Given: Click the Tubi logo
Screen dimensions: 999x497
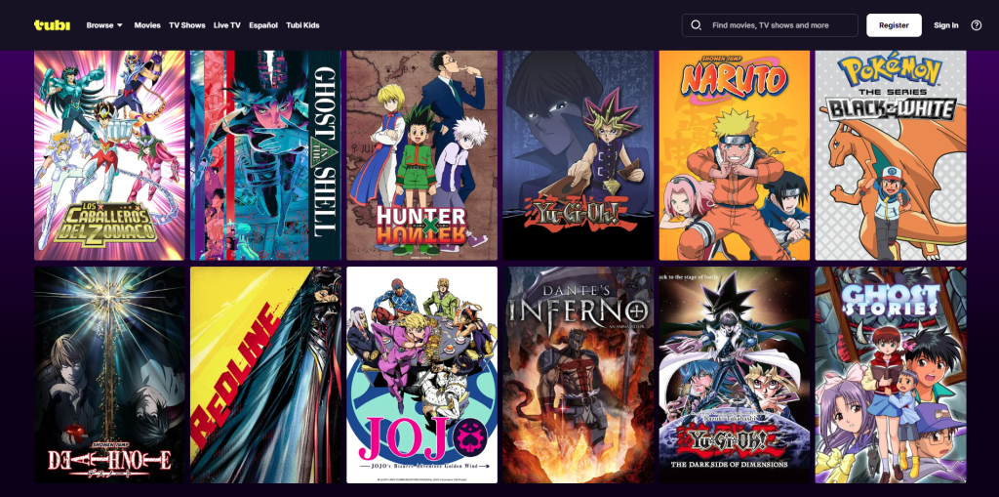Looking at the screenshot, I should [x=53, y=24].
